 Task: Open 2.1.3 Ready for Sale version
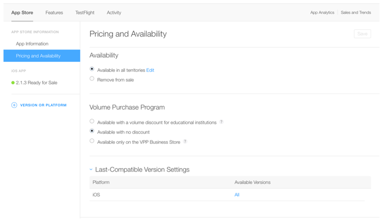(x=37, y=83)
